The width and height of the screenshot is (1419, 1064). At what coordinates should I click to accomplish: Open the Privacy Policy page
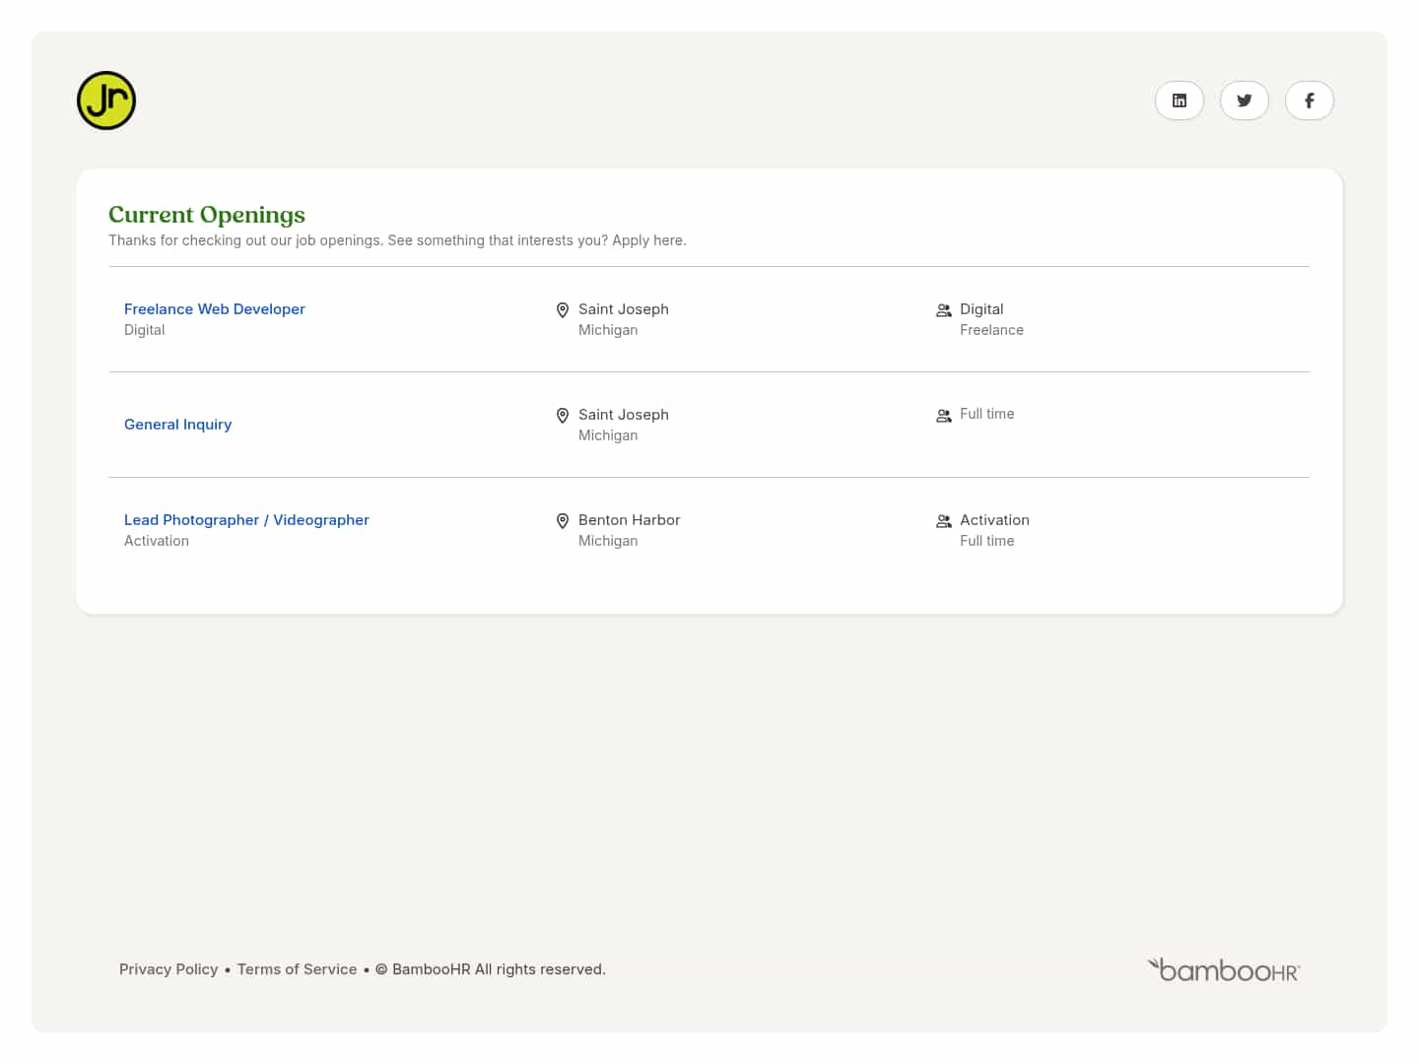[169, 969]
